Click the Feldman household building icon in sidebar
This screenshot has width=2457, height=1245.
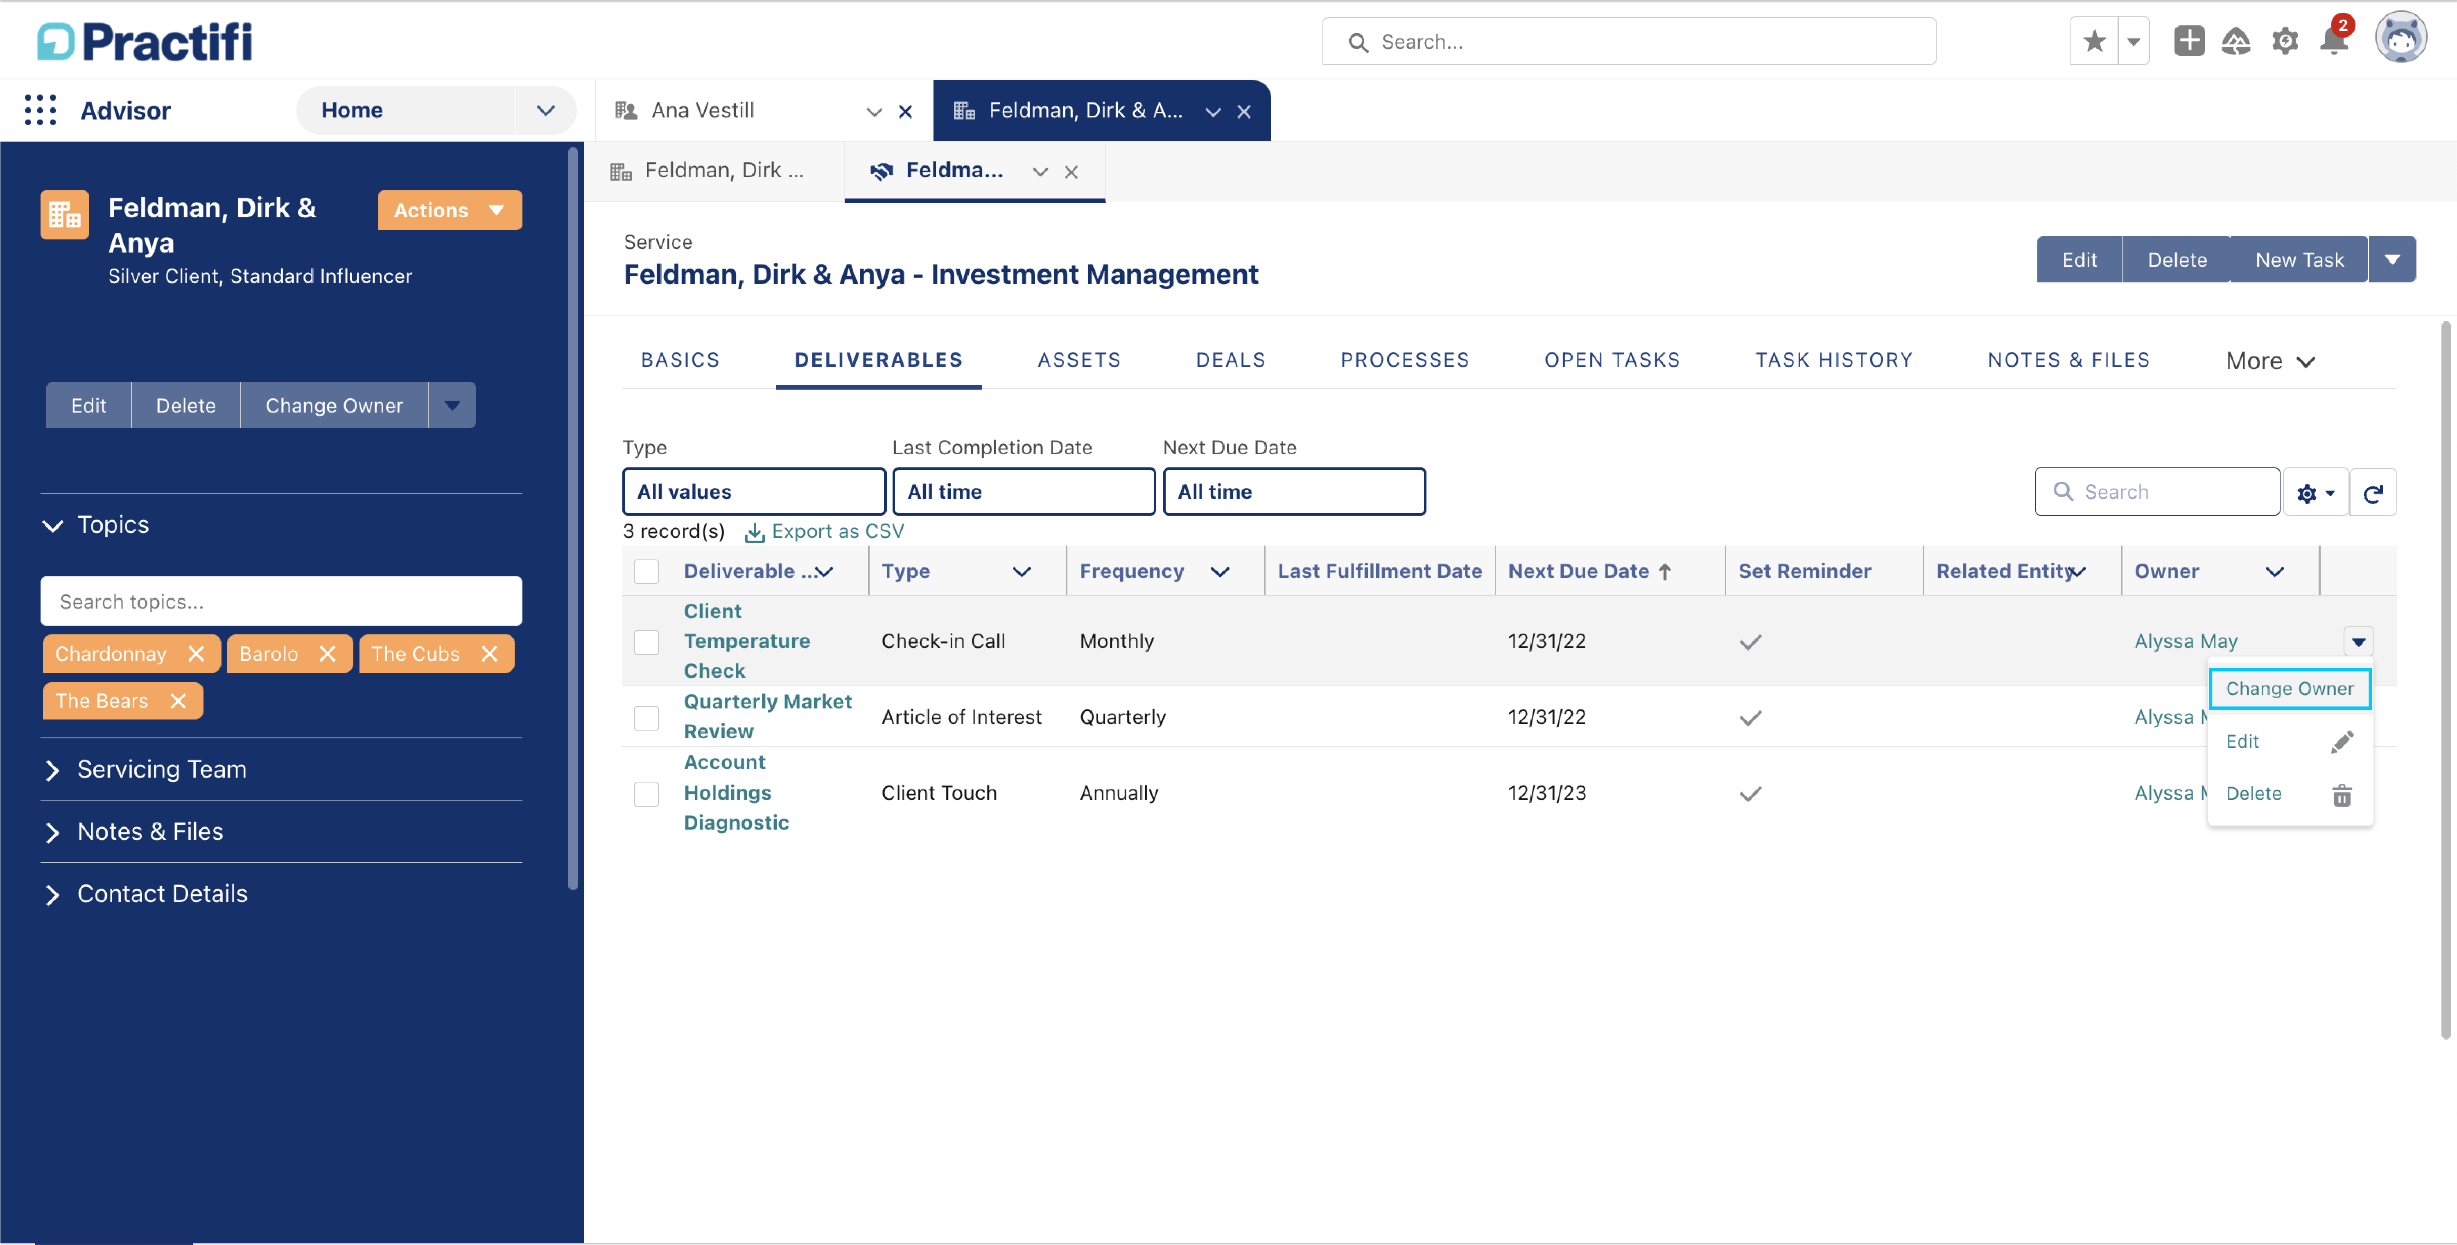point(65,214)
